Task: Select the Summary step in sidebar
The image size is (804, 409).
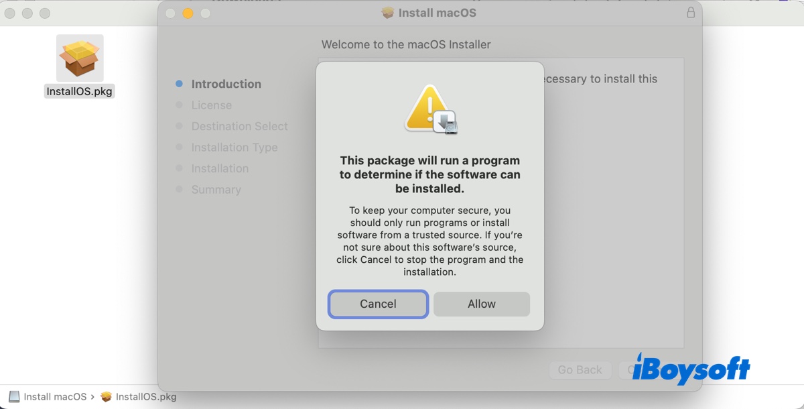Action: click(216, 190)
